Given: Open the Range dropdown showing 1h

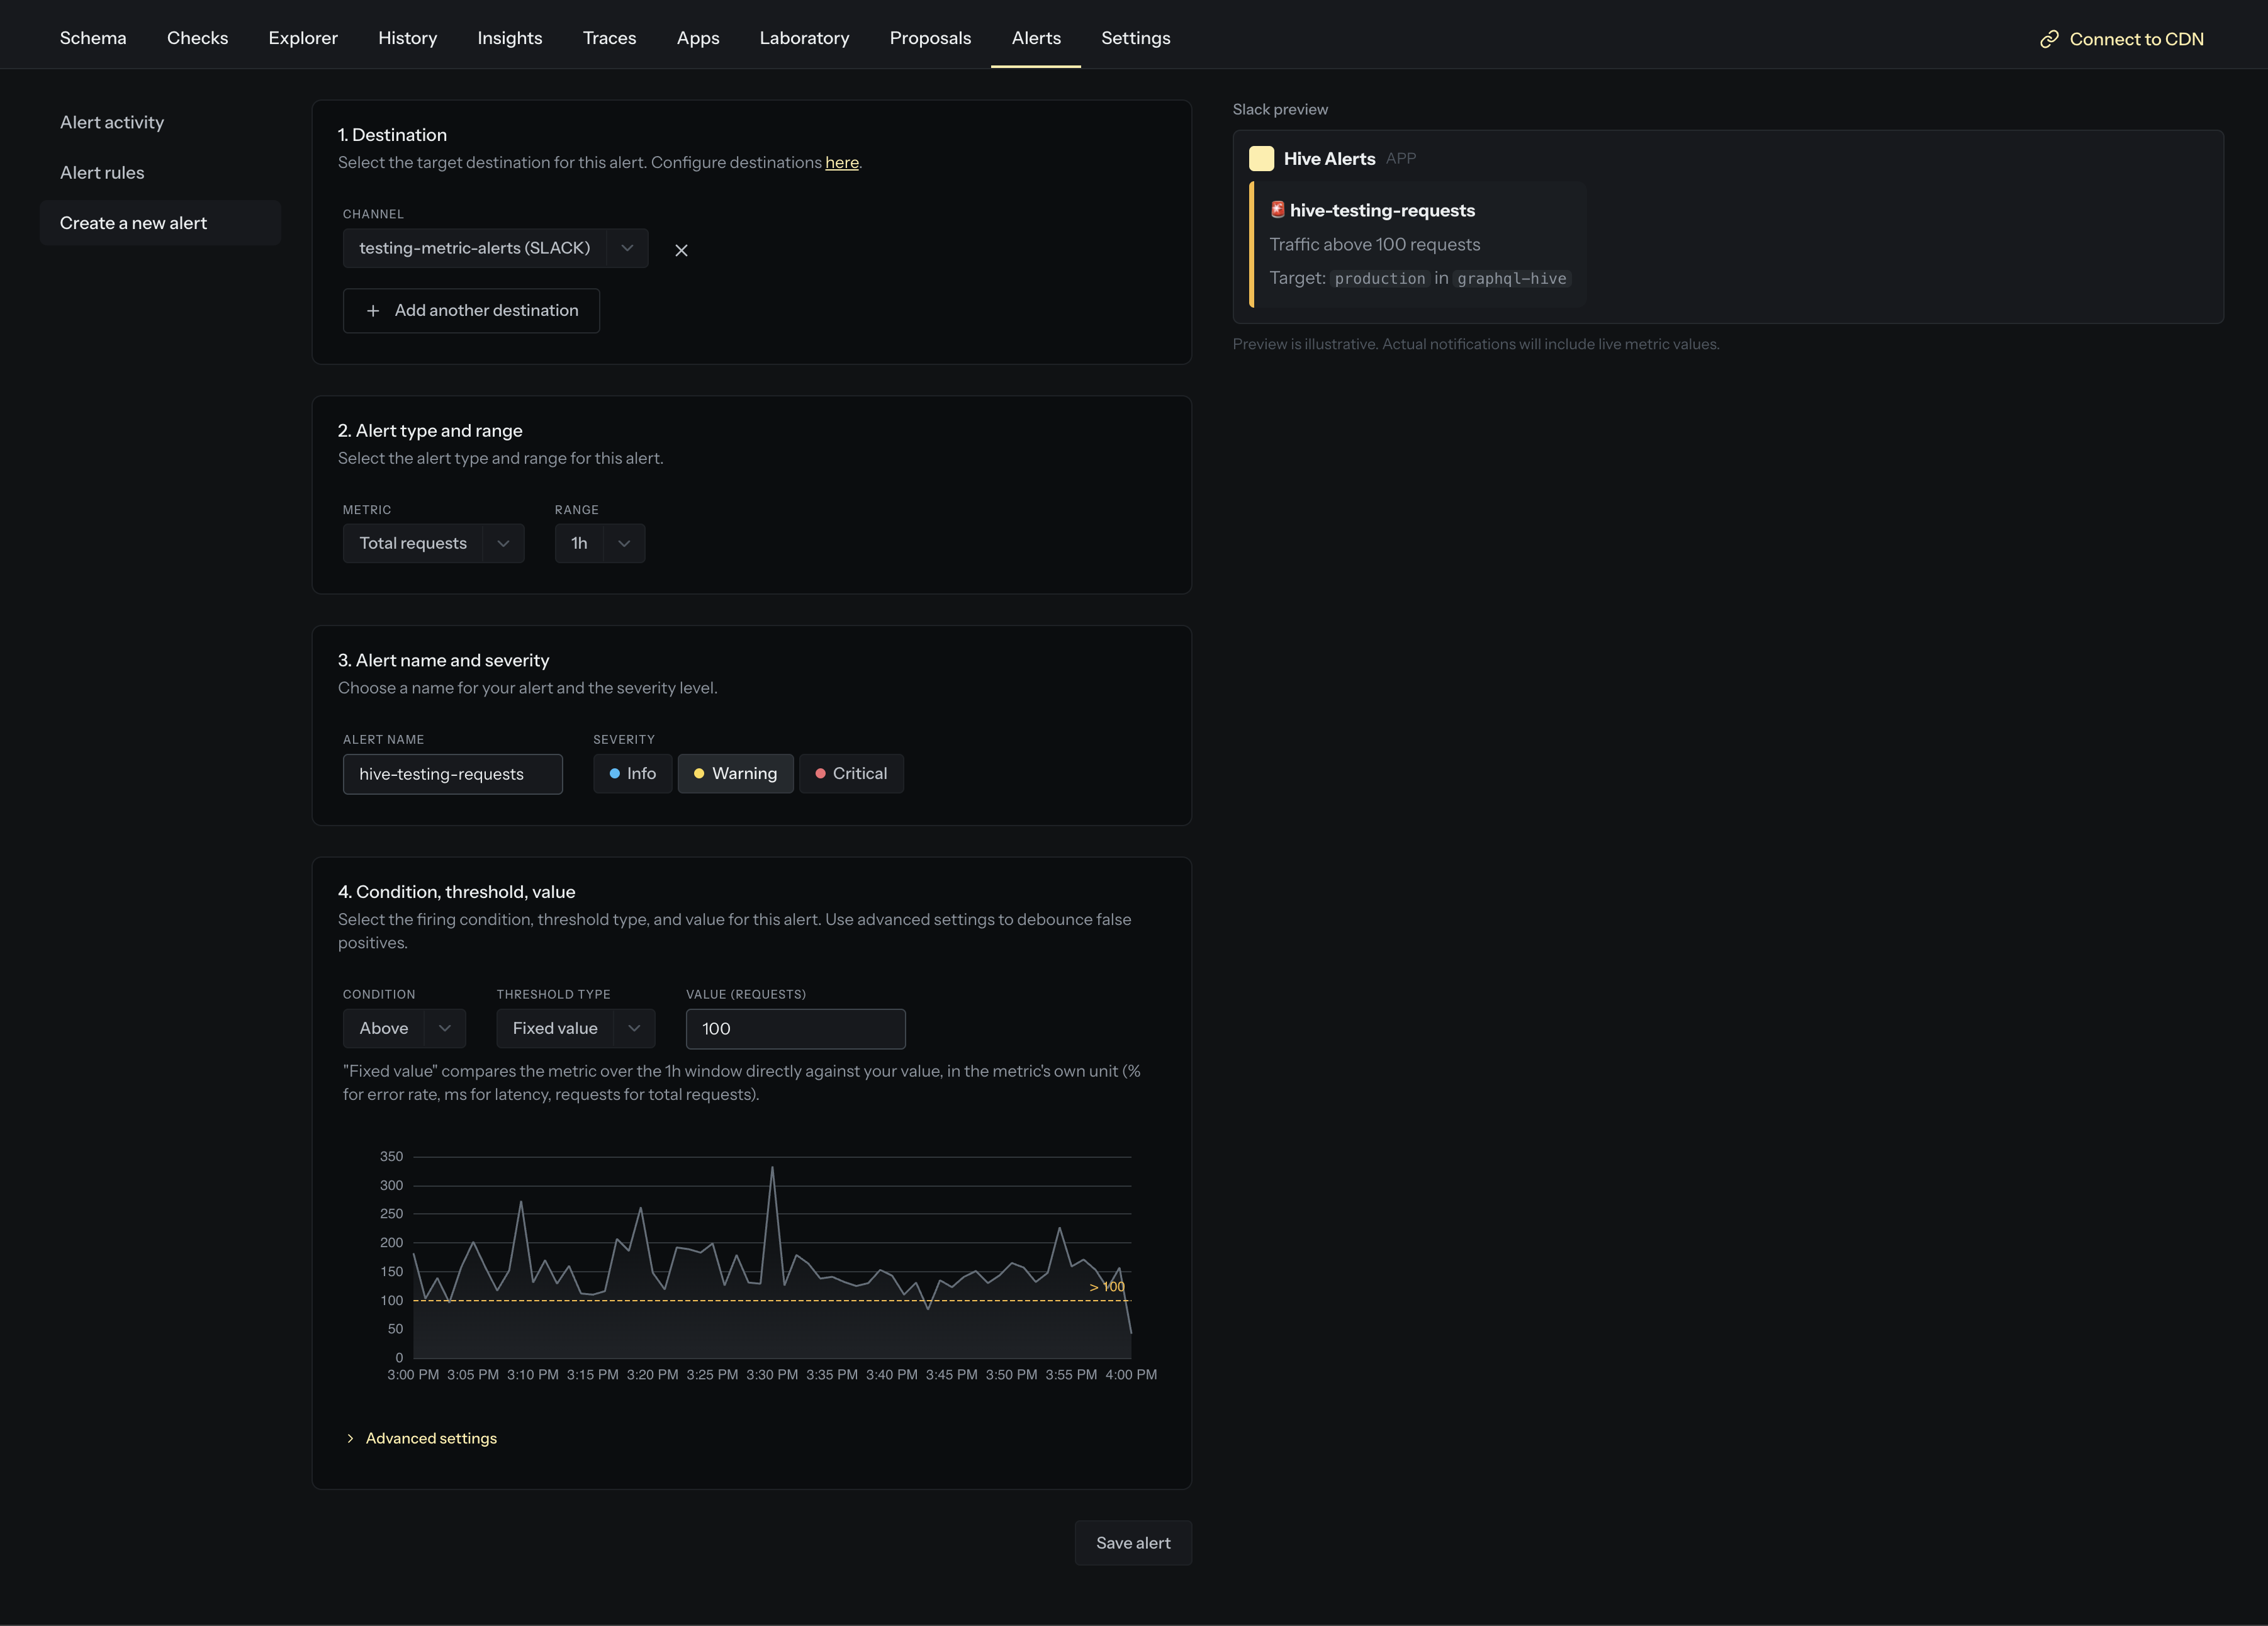Looking at the screenshot, I should 600,543.
